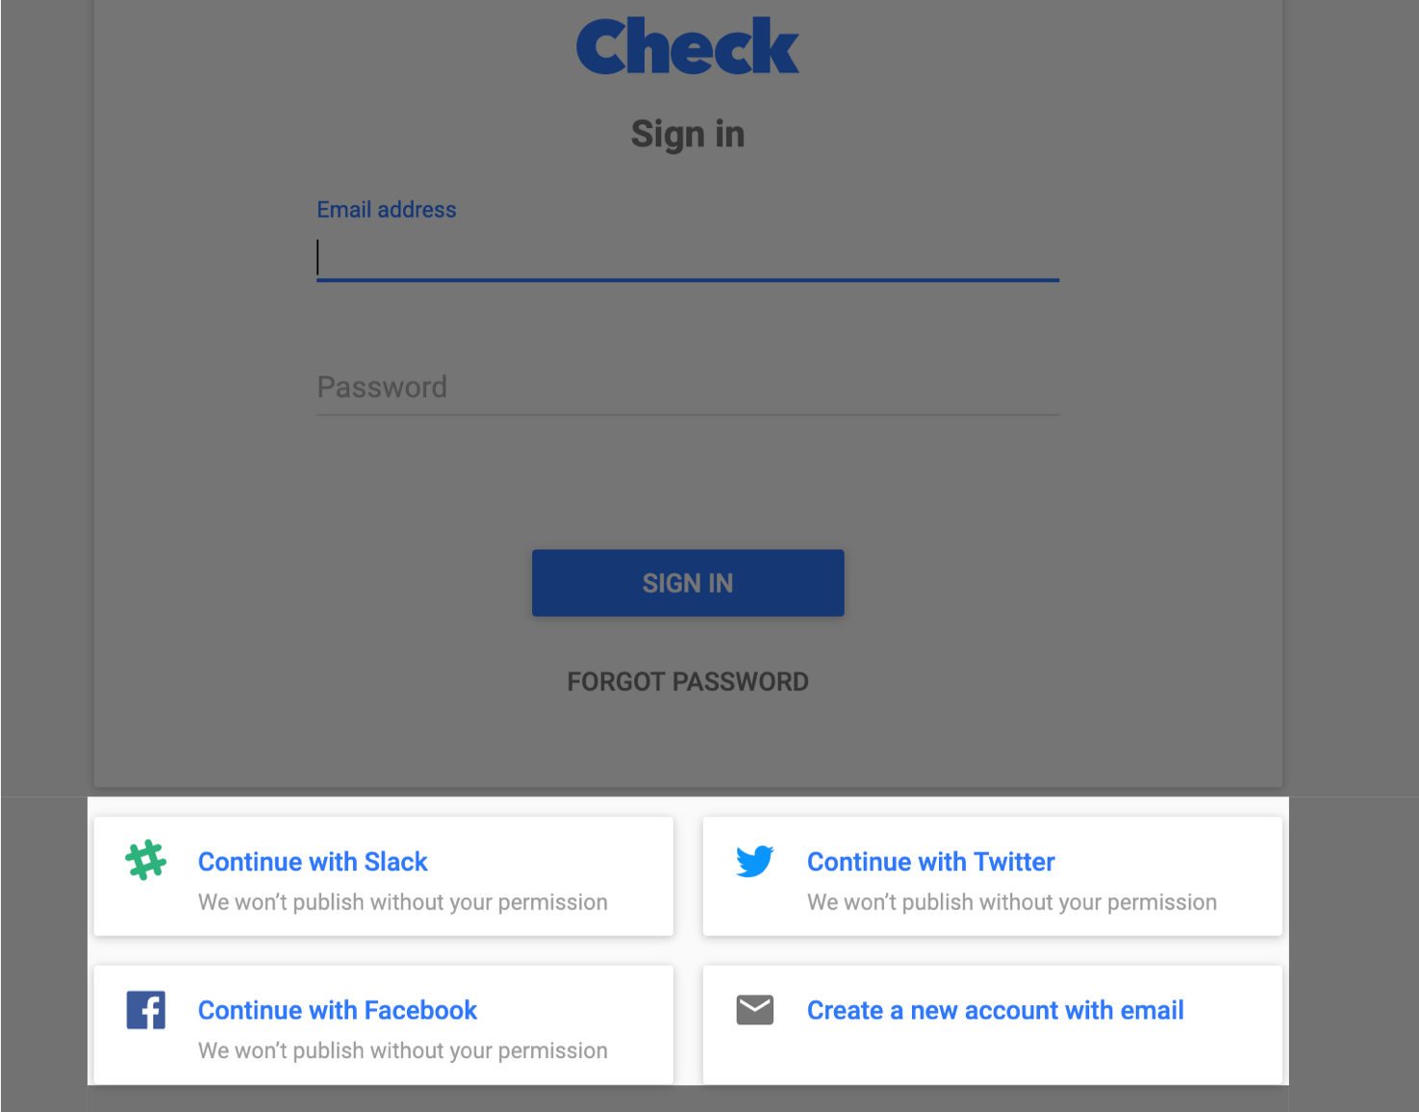Screen dimensions: 1419x1112
Task: Click Slack card's permission note text
Action: [403, 902]
